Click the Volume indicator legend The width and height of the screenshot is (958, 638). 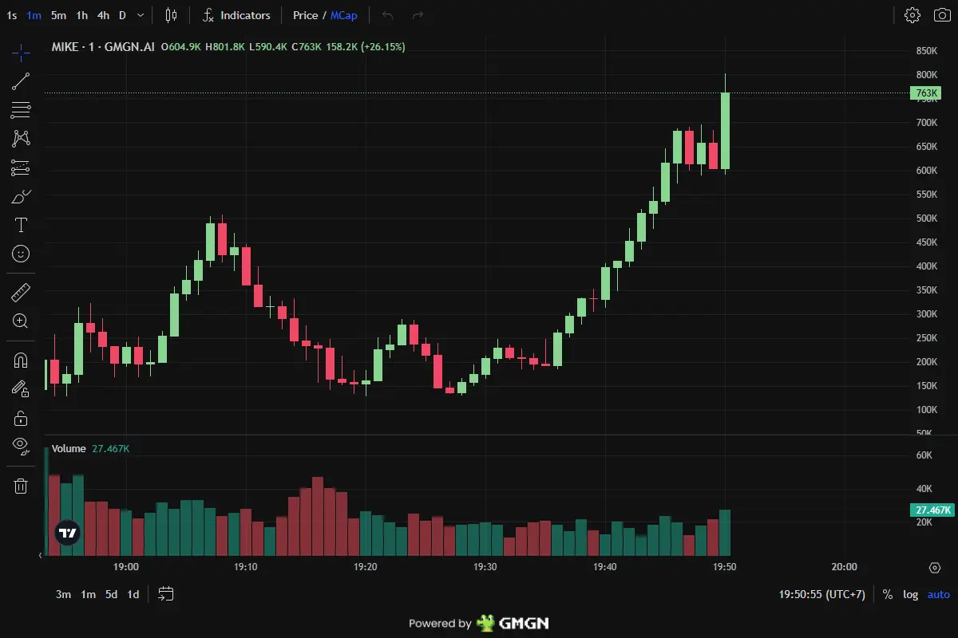pos(69,449)
